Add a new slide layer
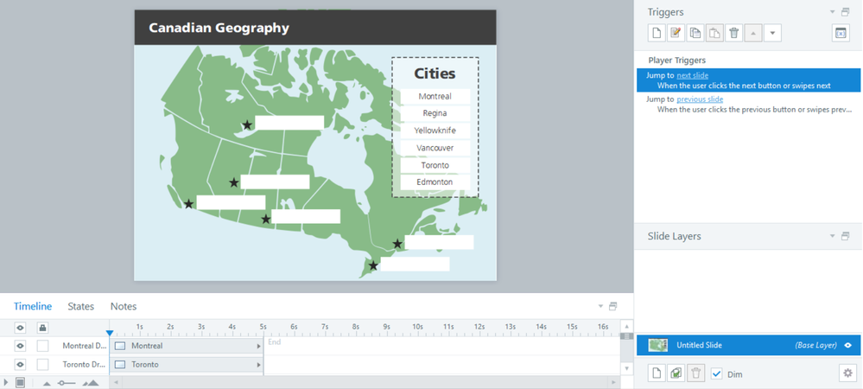 pos(656,373)
